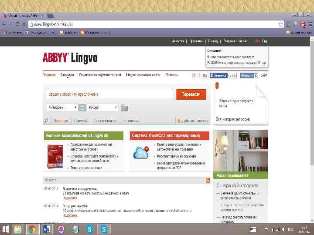Click the Часто переводите? green banner
Screen dimensions: 314x235
tap(240, 175)
